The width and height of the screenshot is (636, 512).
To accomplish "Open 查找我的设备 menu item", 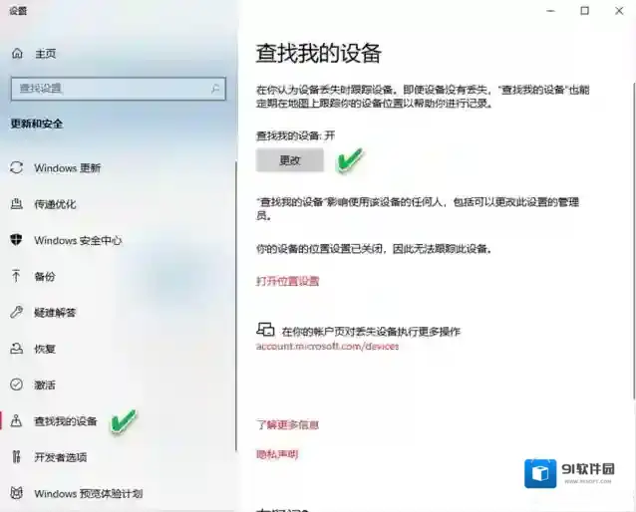I will coord(66,421).
